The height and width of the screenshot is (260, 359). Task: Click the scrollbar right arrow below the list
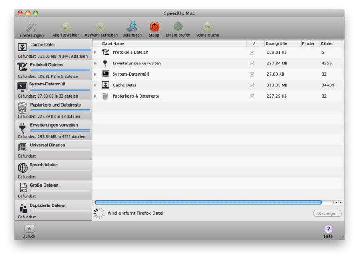pos(341,202)
